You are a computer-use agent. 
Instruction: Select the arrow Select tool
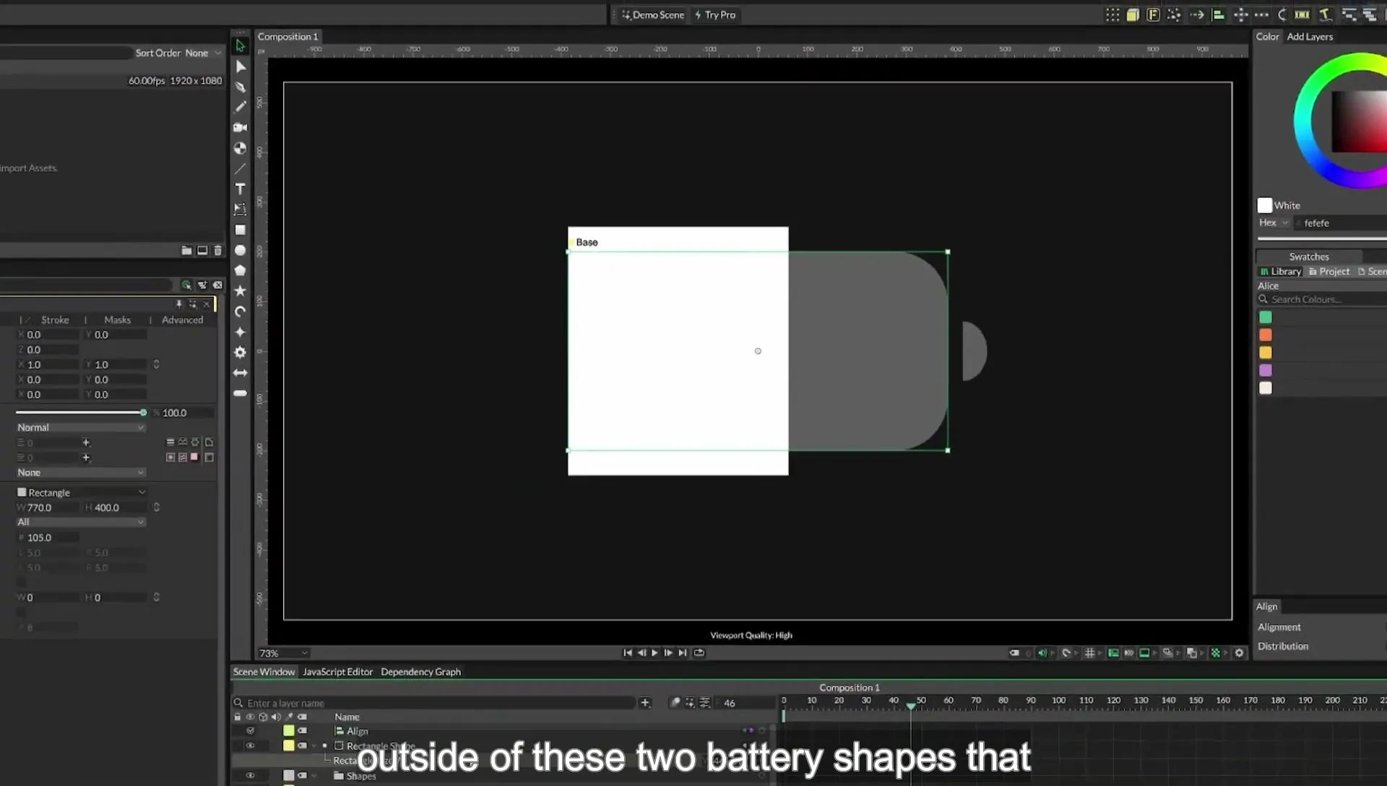[x=241, y=46]
